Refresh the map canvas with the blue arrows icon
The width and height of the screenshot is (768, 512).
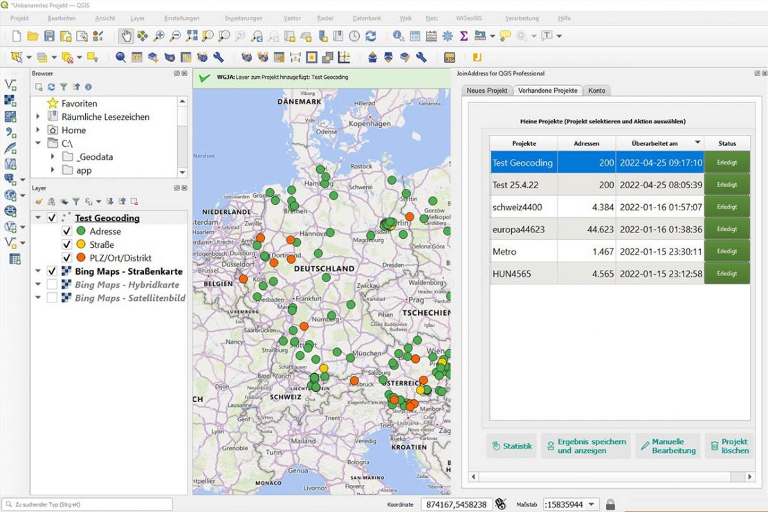[x=371, y=36]
